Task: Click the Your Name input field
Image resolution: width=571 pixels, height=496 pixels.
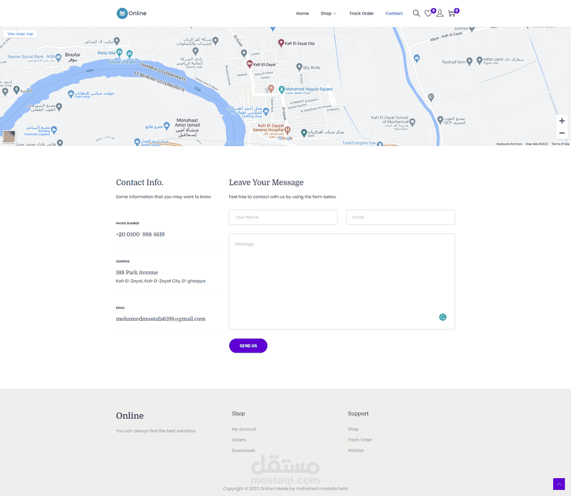Action: [x=283, y=217]
